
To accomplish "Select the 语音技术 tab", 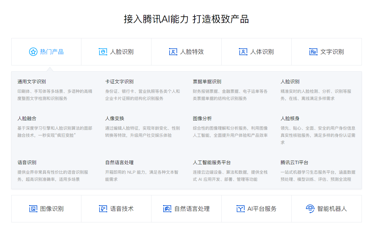I will 116,209.
